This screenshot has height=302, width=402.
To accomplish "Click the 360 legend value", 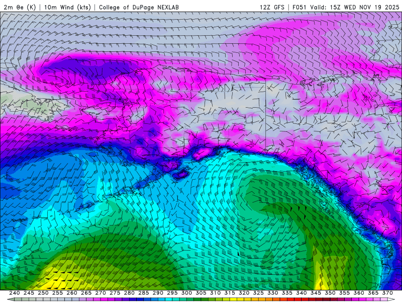I will click(359, 293).
